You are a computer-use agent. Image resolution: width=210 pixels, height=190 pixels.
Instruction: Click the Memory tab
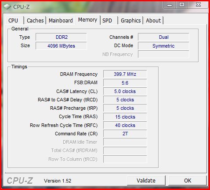point(87,20)
